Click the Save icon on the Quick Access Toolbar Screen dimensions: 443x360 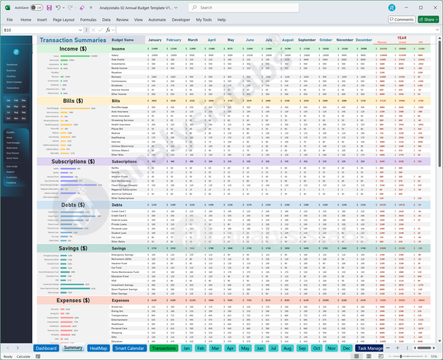[49, 7]
